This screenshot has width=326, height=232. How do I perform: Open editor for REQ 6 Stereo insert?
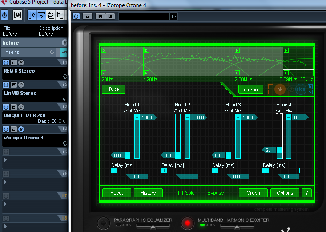[21, 62]
